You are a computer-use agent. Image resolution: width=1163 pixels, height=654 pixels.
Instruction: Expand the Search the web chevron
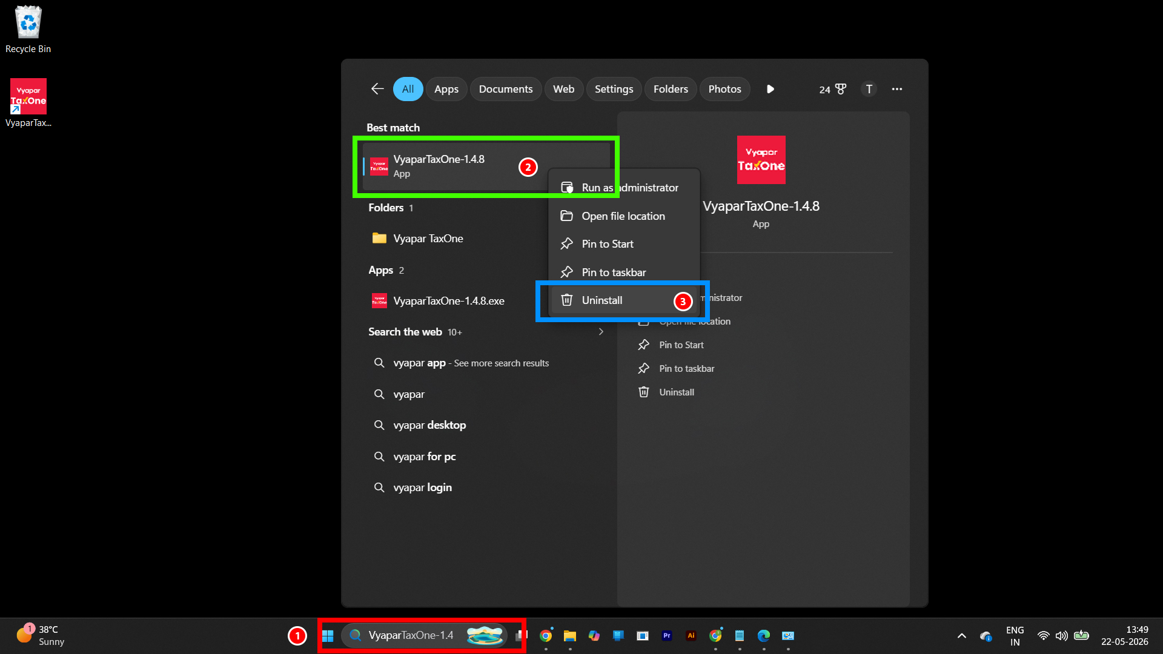click(601, 332)
